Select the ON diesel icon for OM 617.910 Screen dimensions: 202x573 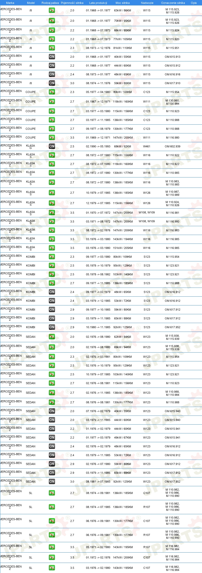click(52, 83)
